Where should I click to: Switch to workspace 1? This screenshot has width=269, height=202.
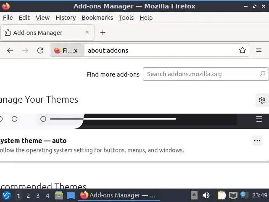pos(18,195)
